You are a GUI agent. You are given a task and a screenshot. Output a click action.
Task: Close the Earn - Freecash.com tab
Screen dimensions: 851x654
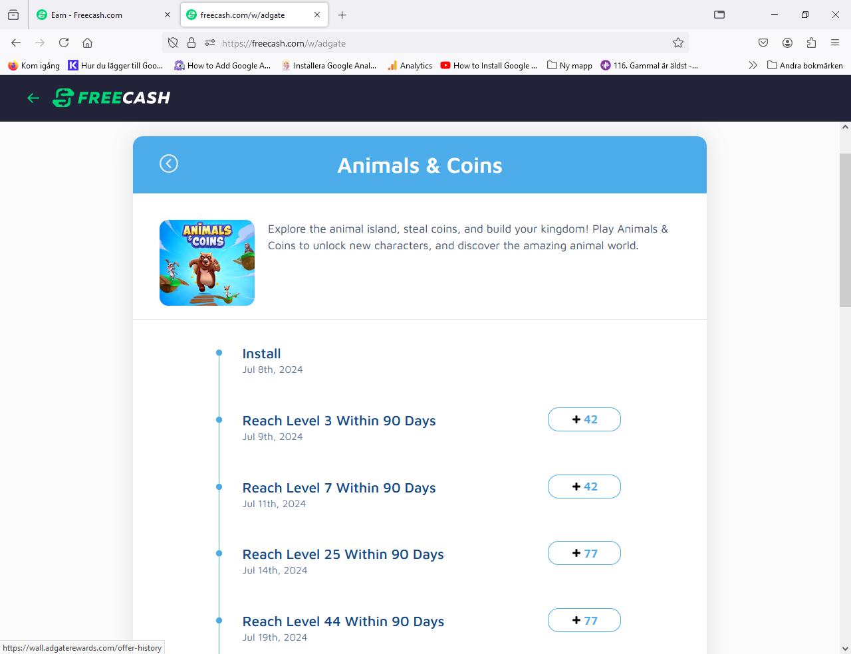tap(168, 15)
